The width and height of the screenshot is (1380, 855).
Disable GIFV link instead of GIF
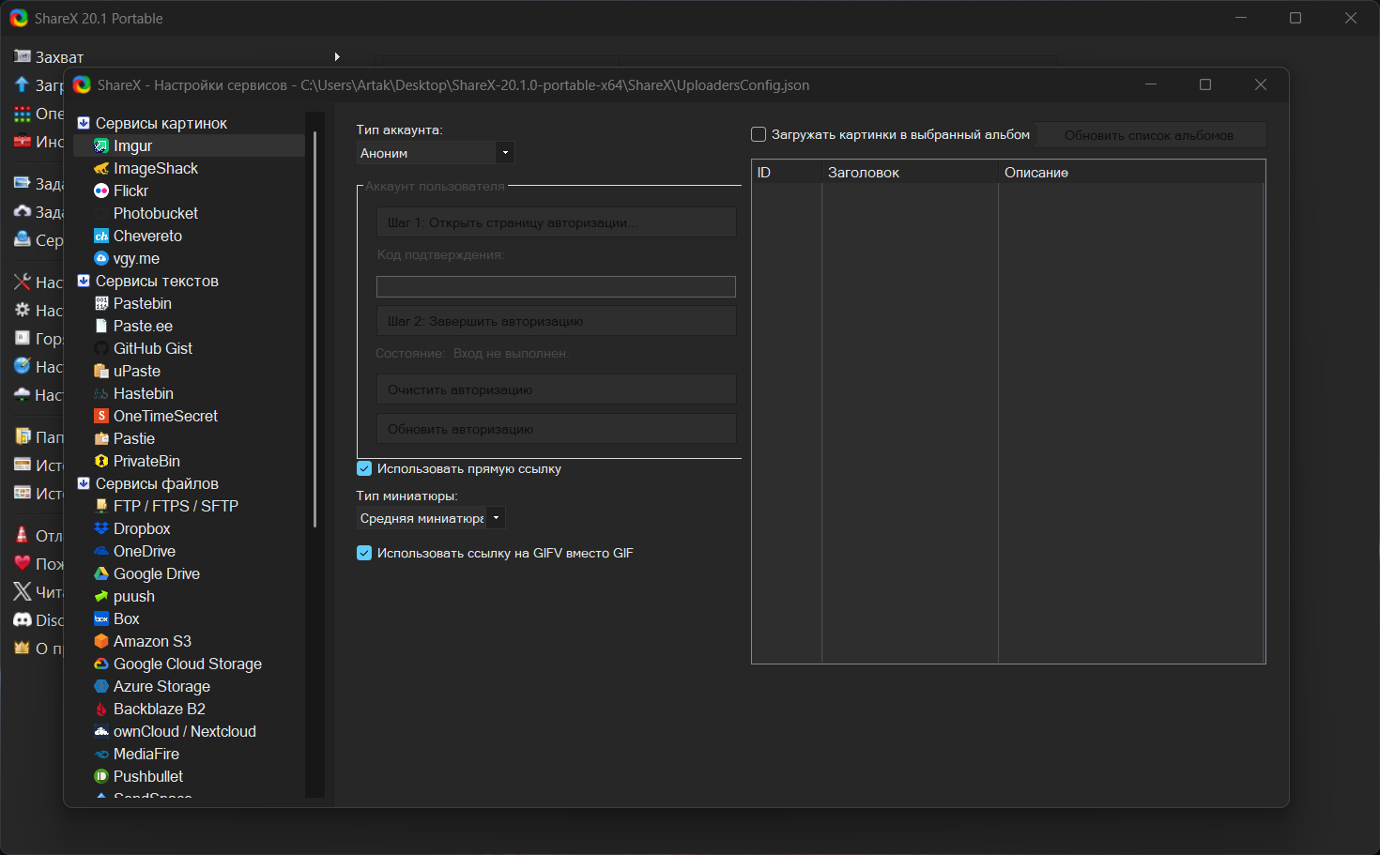pos(364,553)
